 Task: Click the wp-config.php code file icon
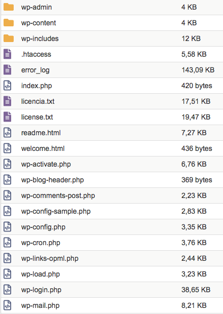pos(8,227)
